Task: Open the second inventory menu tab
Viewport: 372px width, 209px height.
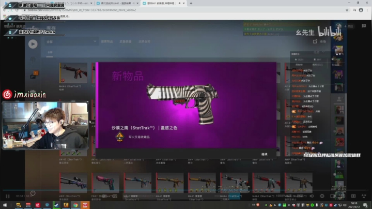Action: pos(125,41)
